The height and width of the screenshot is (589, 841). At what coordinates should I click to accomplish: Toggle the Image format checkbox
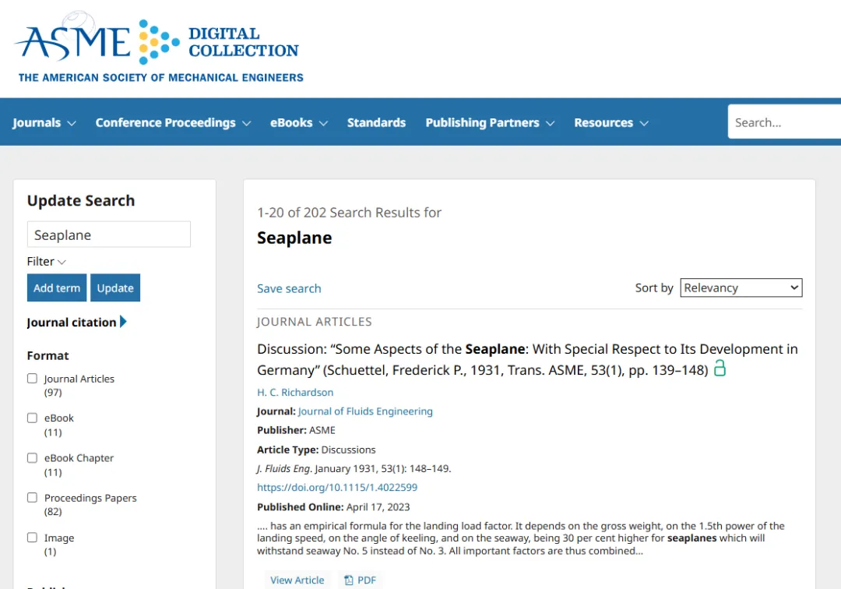coord(32,538)
